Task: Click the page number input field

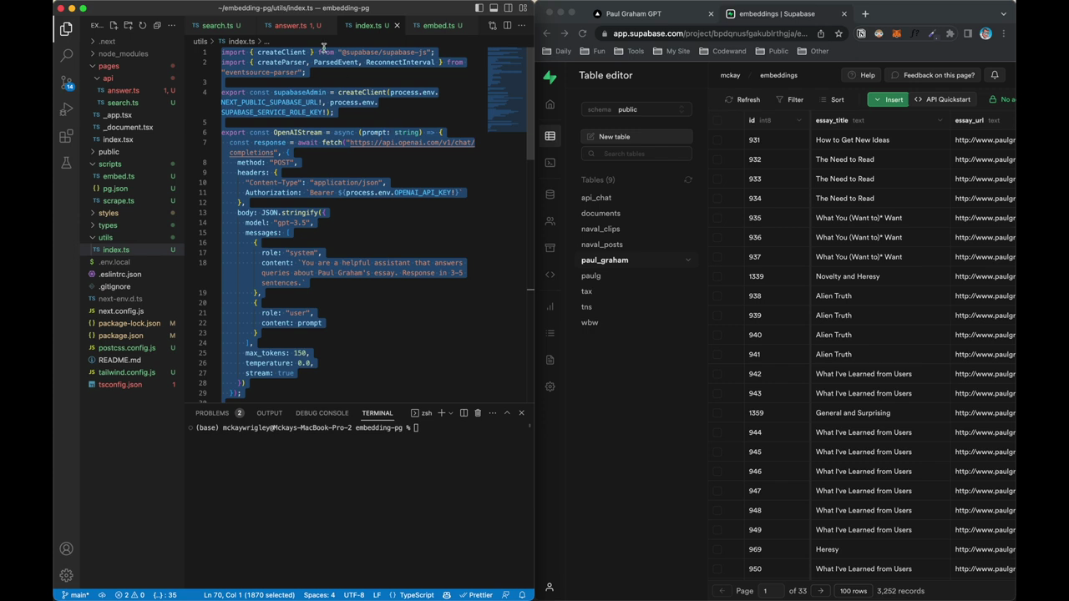Action: (x=771, y=591)
